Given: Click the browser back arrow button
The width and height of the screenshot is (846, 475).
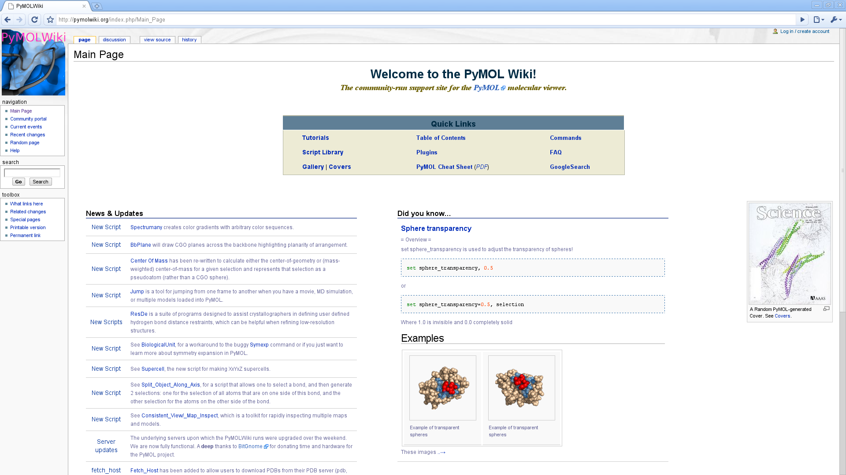Looking at the screenshot, I should [x=7, y=20].
